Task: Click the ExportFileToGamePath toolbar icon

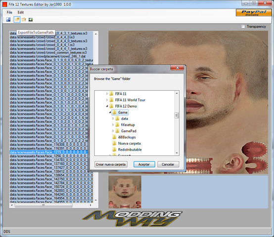Action: [x=17, y=20]
